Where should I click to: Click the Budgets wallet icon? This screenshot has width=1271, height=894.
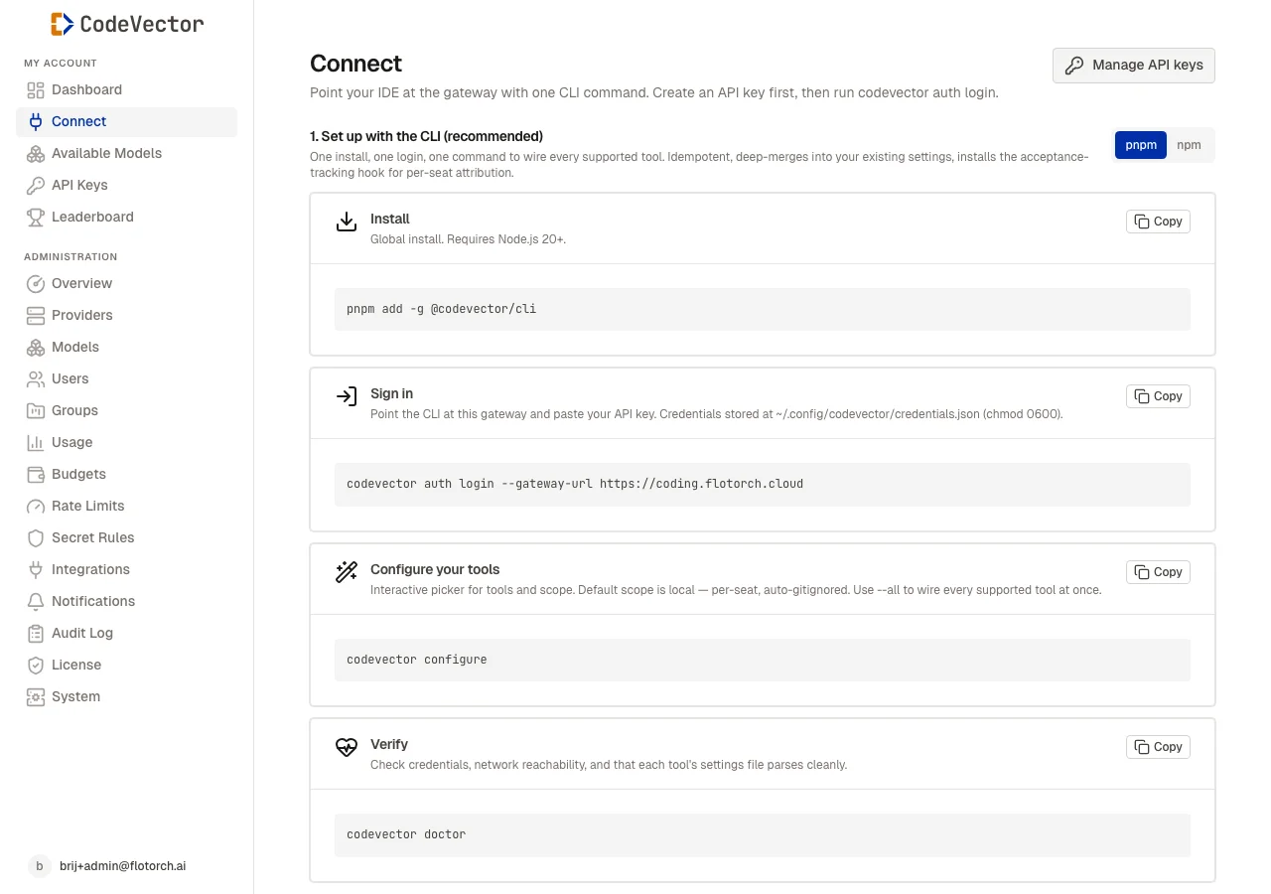36,475
